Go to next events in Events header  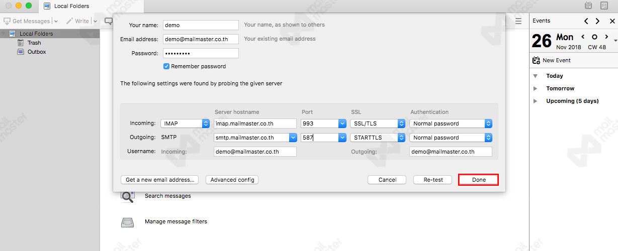pyautogui.click(x=597, y=21)
